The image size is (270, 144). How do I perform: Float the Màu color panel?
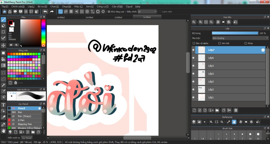pos(41,17)
